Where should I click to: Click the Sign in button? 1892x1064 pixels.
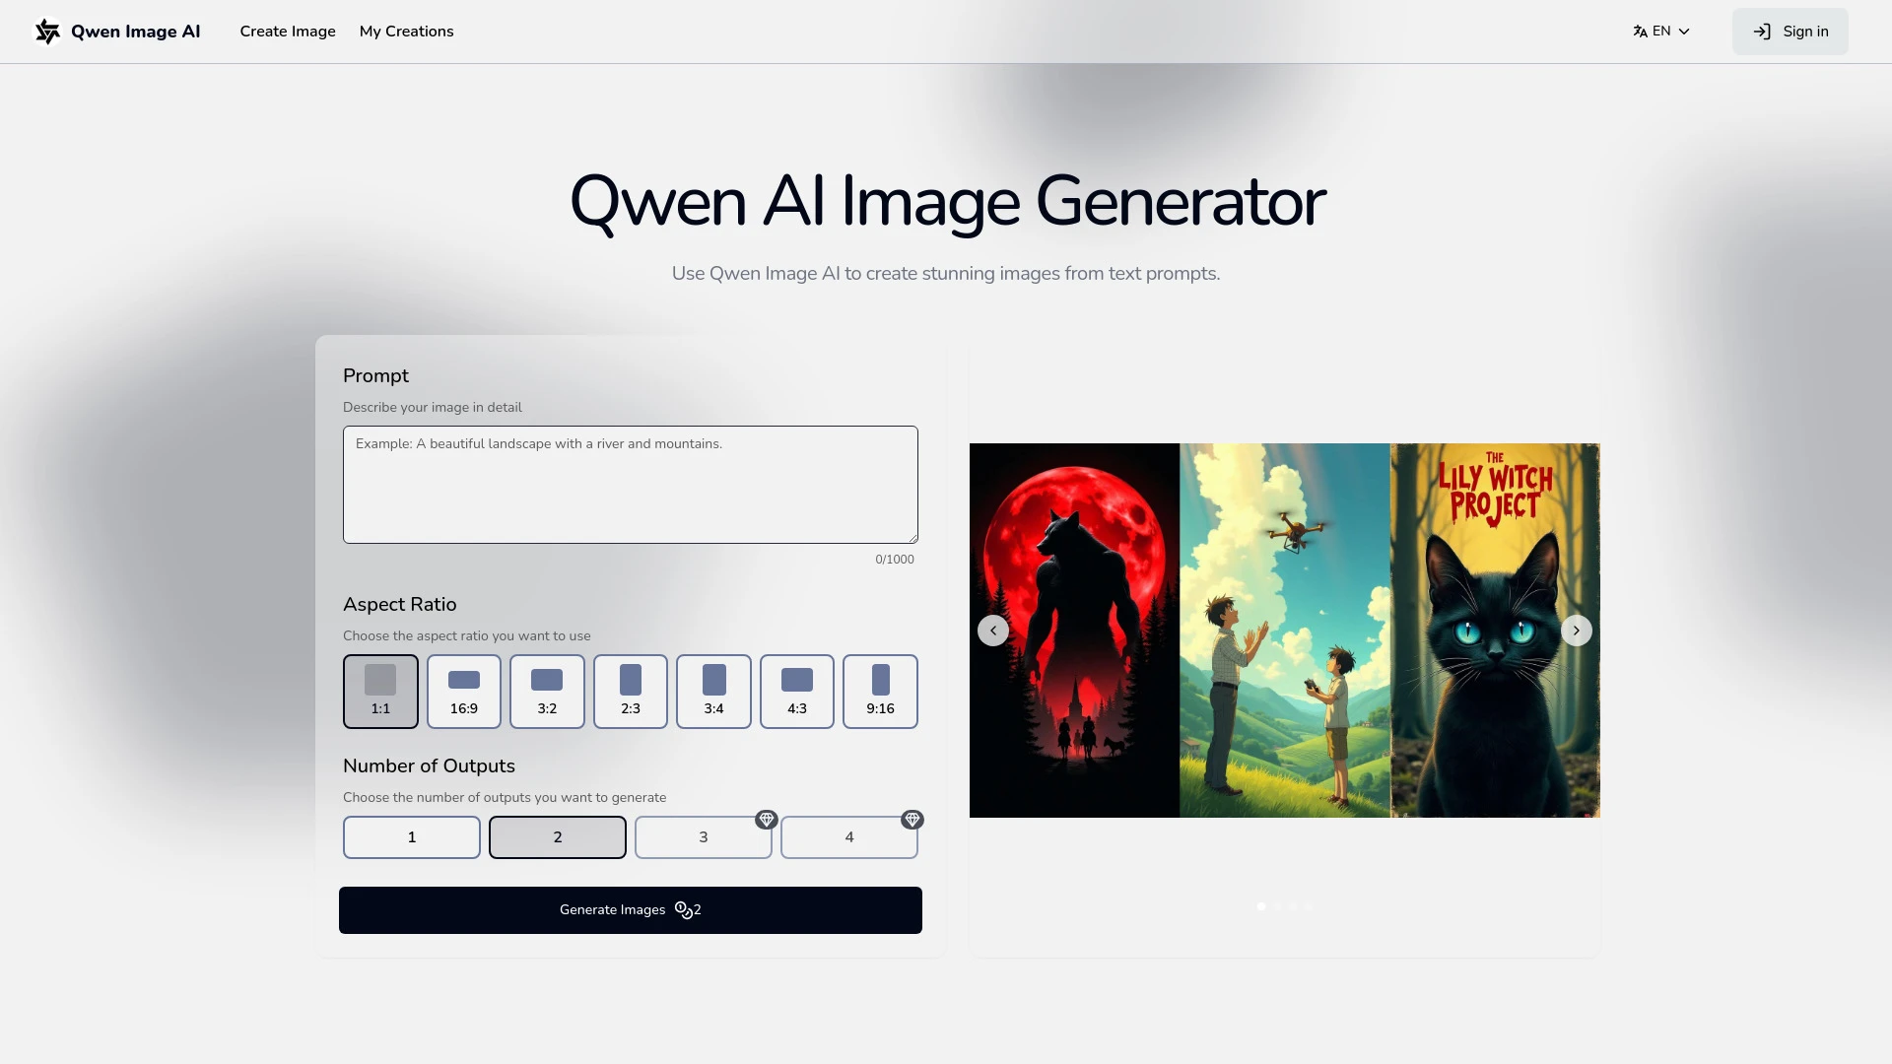(1790, 31)
